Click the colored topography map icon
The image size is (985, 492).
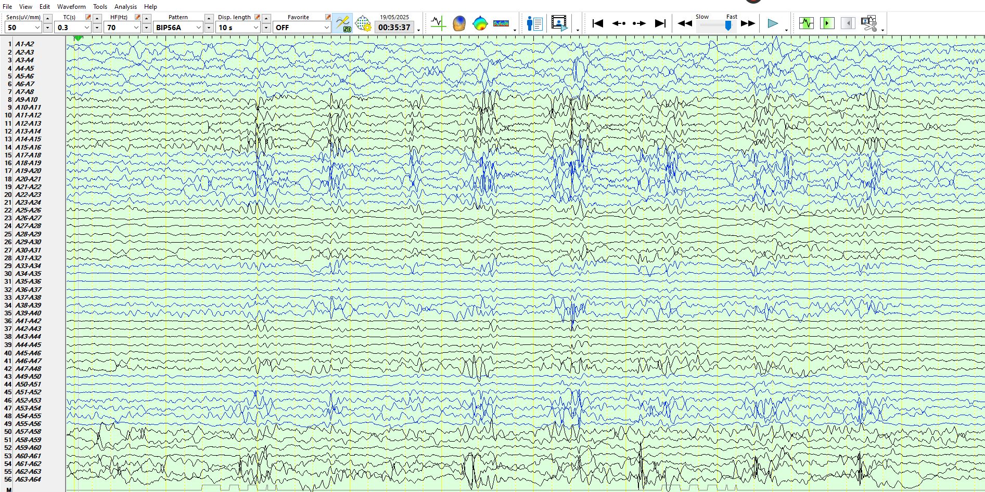pyautogui.click(x=480, y=23)
